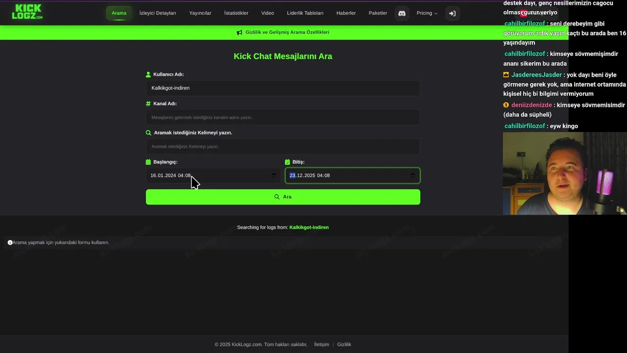Click the Bitiş label calendar-check icon
This screenshot has height=353, width=627.
click(288, 162)
